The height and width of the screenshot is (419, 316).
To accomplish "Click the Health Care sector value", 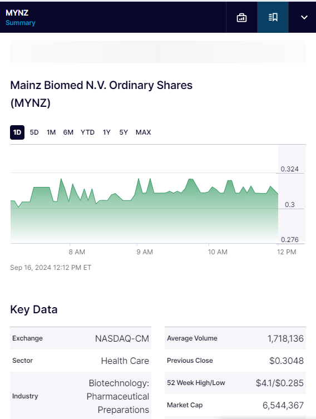I will [x=125, y=361].
